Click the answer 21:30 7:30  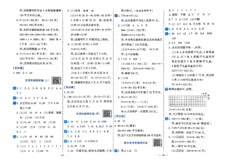[x=77, y=146]
